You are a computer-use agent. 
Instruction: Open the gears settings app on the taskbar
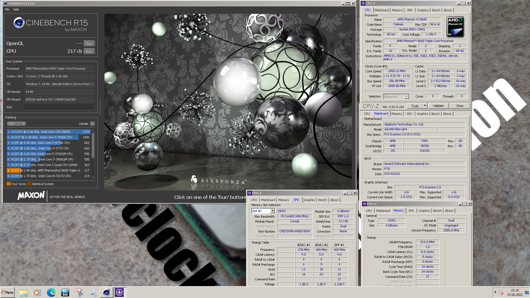(x=93, y=292)
